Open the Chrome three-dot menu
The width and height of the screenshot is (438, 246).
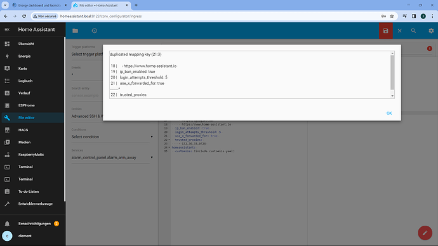tap(432, 16)
